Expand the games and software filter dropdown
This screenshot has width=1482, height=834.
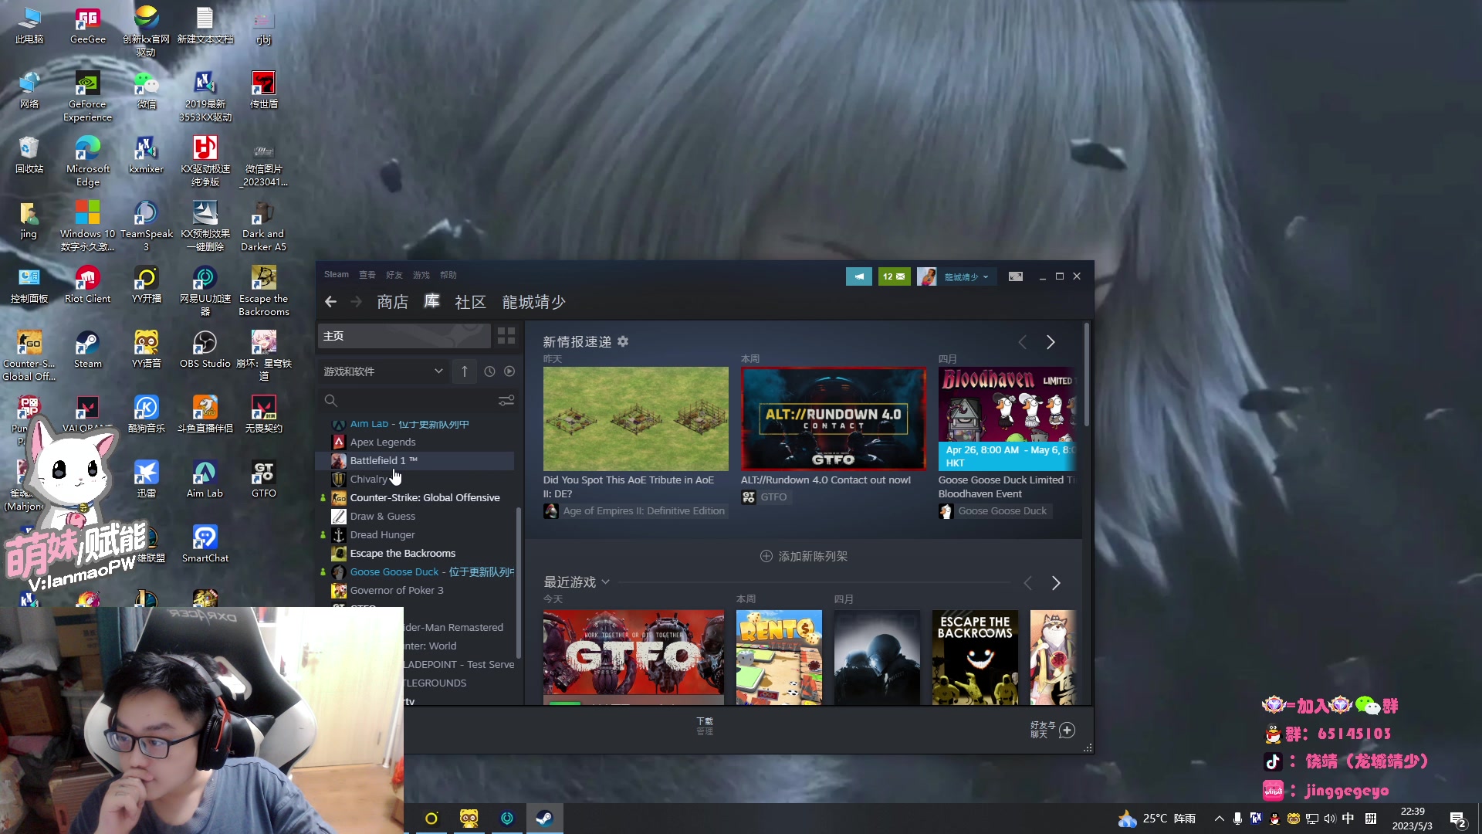click(x=383, y=371)
